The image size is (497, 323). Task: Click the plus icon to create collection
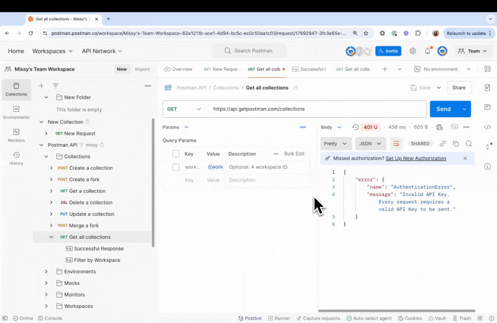41,86
